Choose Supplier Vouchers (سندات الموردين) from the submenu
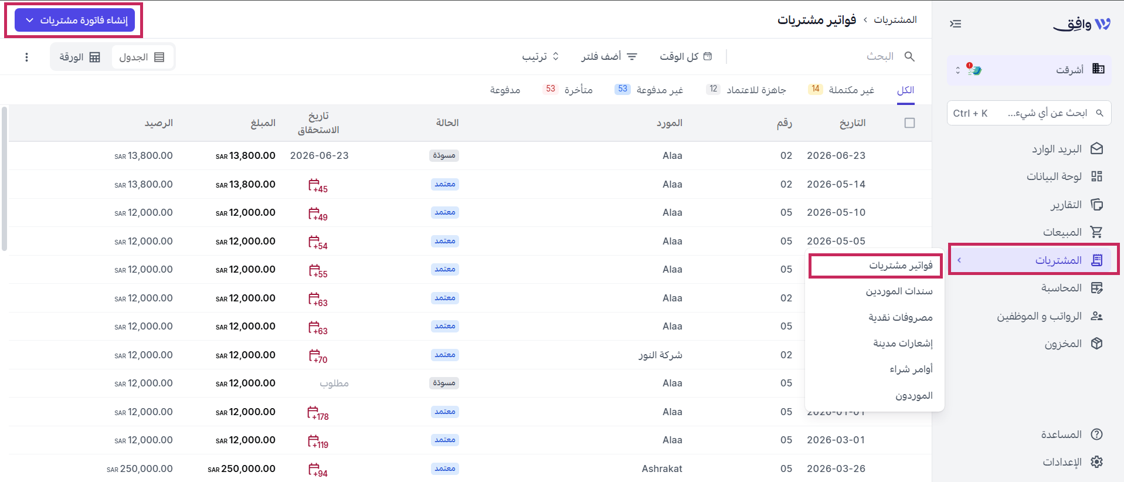This screenshot has width=1124, height=482. click(x=899, y=291)
